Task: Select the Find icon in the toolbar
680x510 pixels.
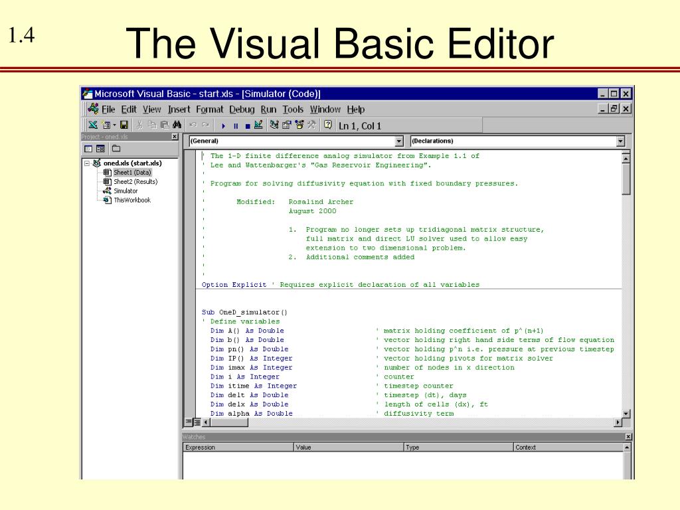Action: point(176,125)
